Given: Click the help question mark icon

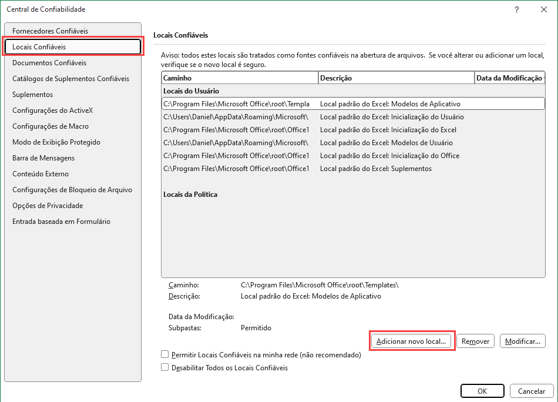Looking at the screenshot, I should tap(517, 9).
